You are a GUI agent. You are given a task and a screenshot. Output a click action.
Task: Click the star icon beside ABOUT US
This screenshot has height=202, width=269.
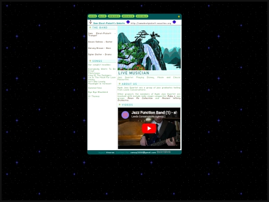(120, 84)
